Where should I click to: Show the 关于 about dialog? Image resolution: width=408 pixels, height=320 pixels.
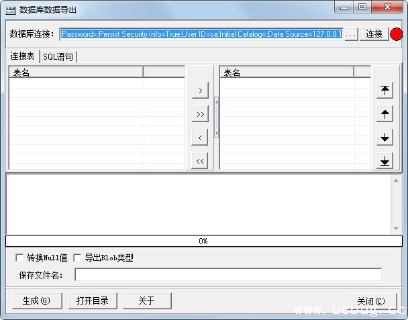click(x=147, y=301)
